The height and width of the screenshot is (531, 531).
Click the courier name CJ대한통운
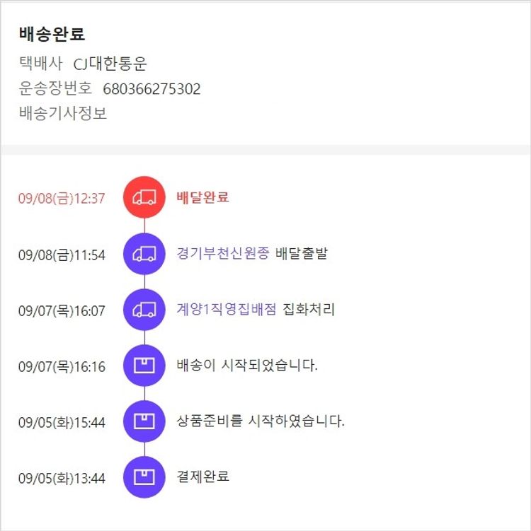pyautogui.click(x=110, y=64)
